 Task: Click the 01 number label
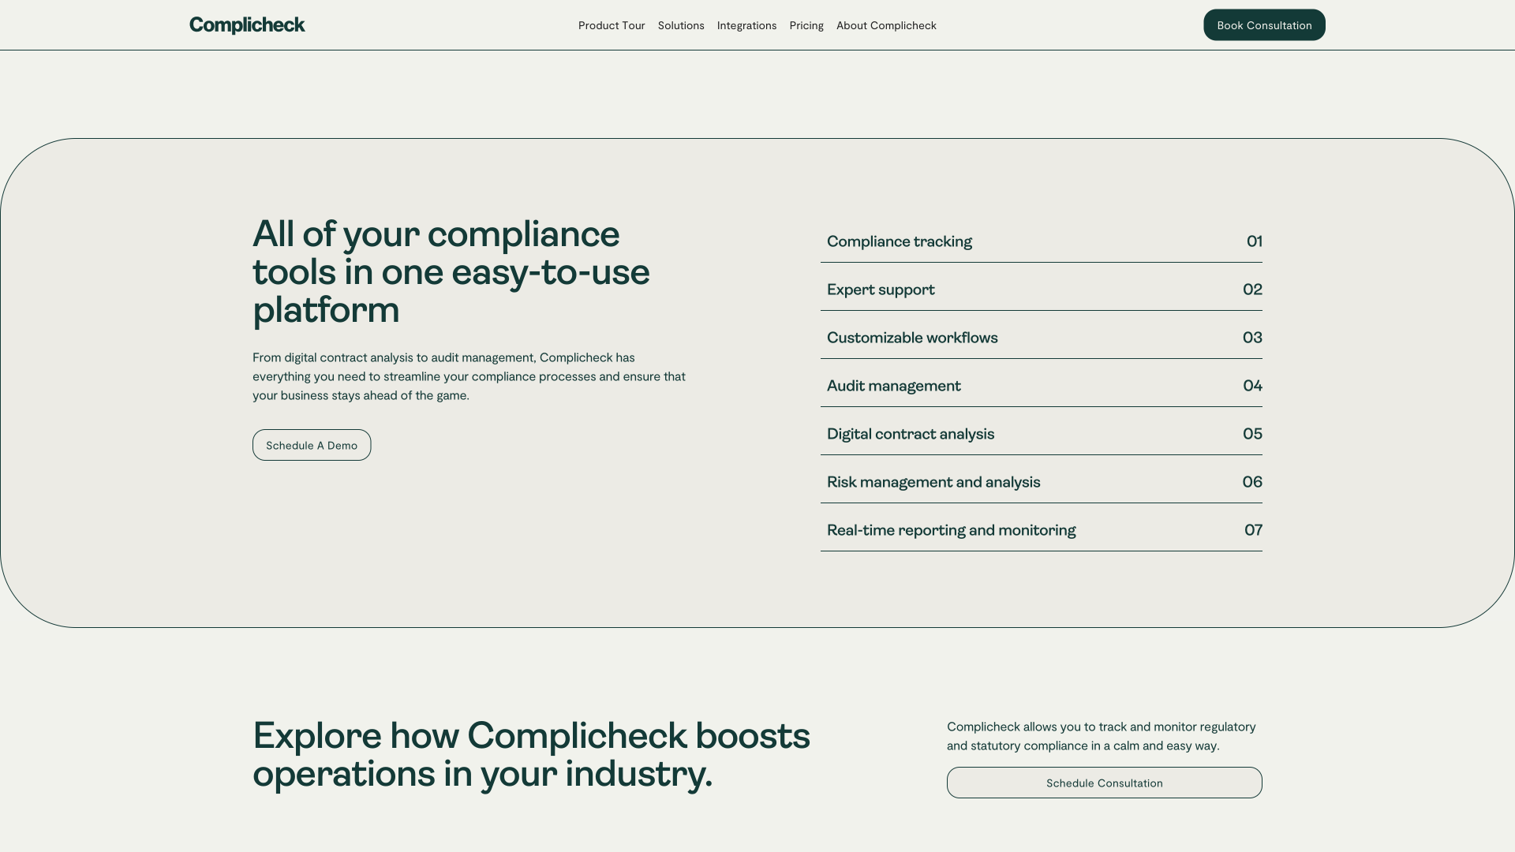coord(1254,241)
